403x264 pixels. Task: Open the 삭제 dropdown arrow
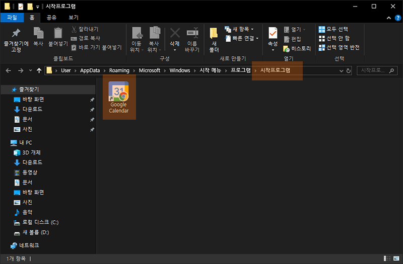pyautogui.click(x=175, y=50)
